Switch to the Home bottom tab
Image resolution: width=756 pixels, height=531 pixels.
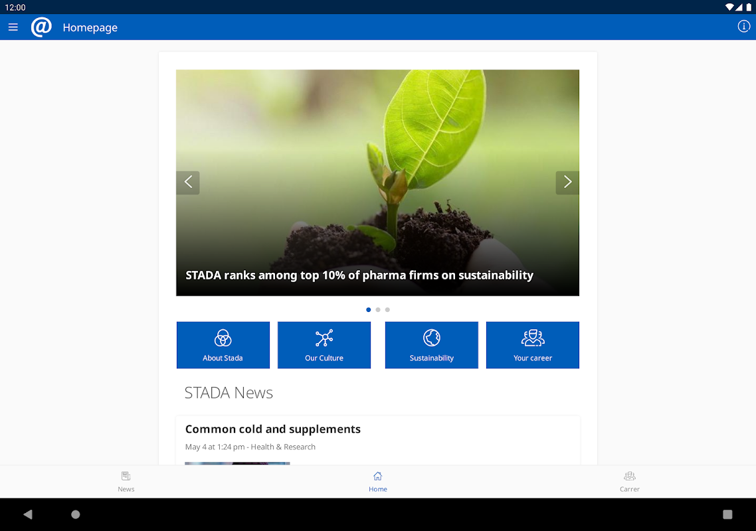pos(378,481)
